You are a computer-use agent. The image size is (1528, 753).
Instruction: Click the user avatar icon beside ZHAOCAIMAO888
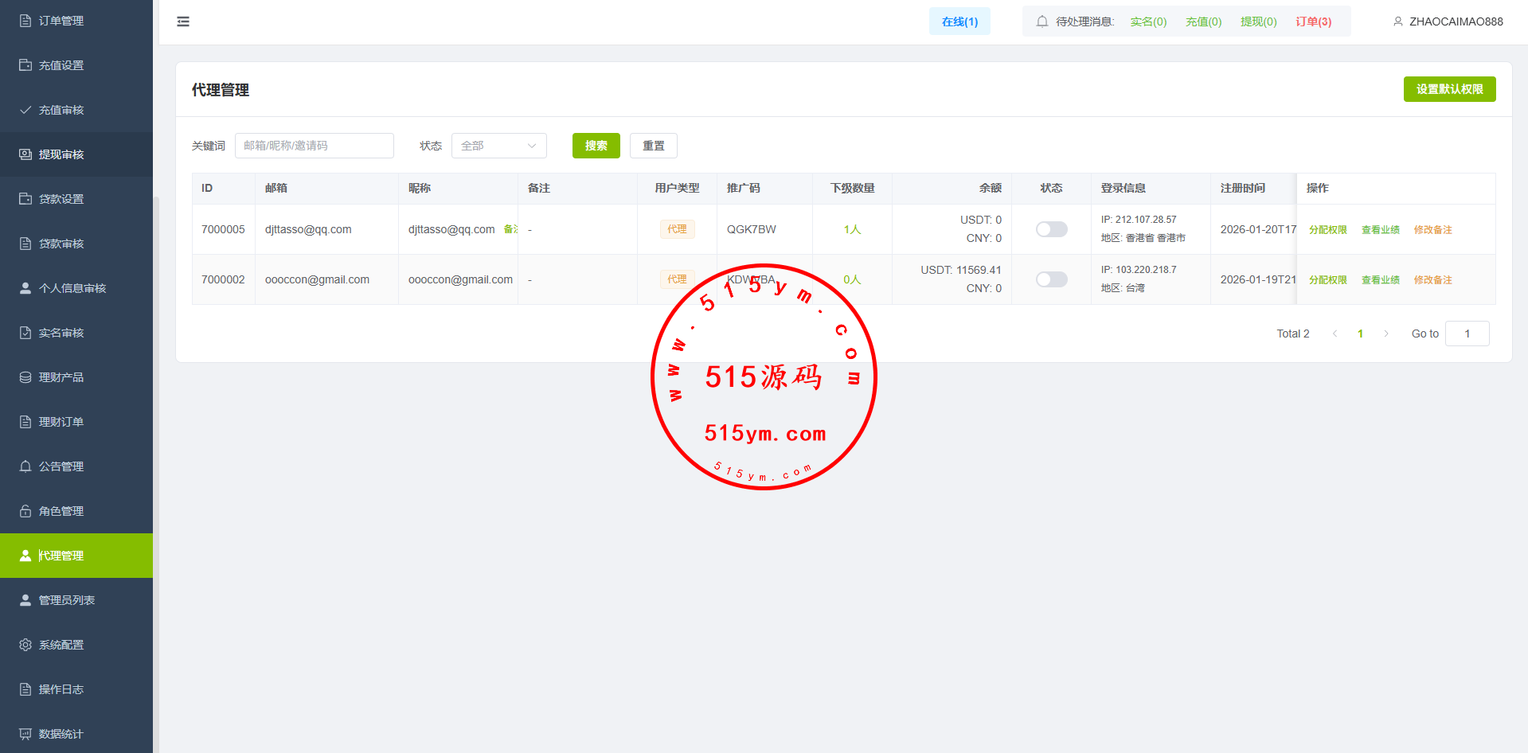click(1397, 21)
